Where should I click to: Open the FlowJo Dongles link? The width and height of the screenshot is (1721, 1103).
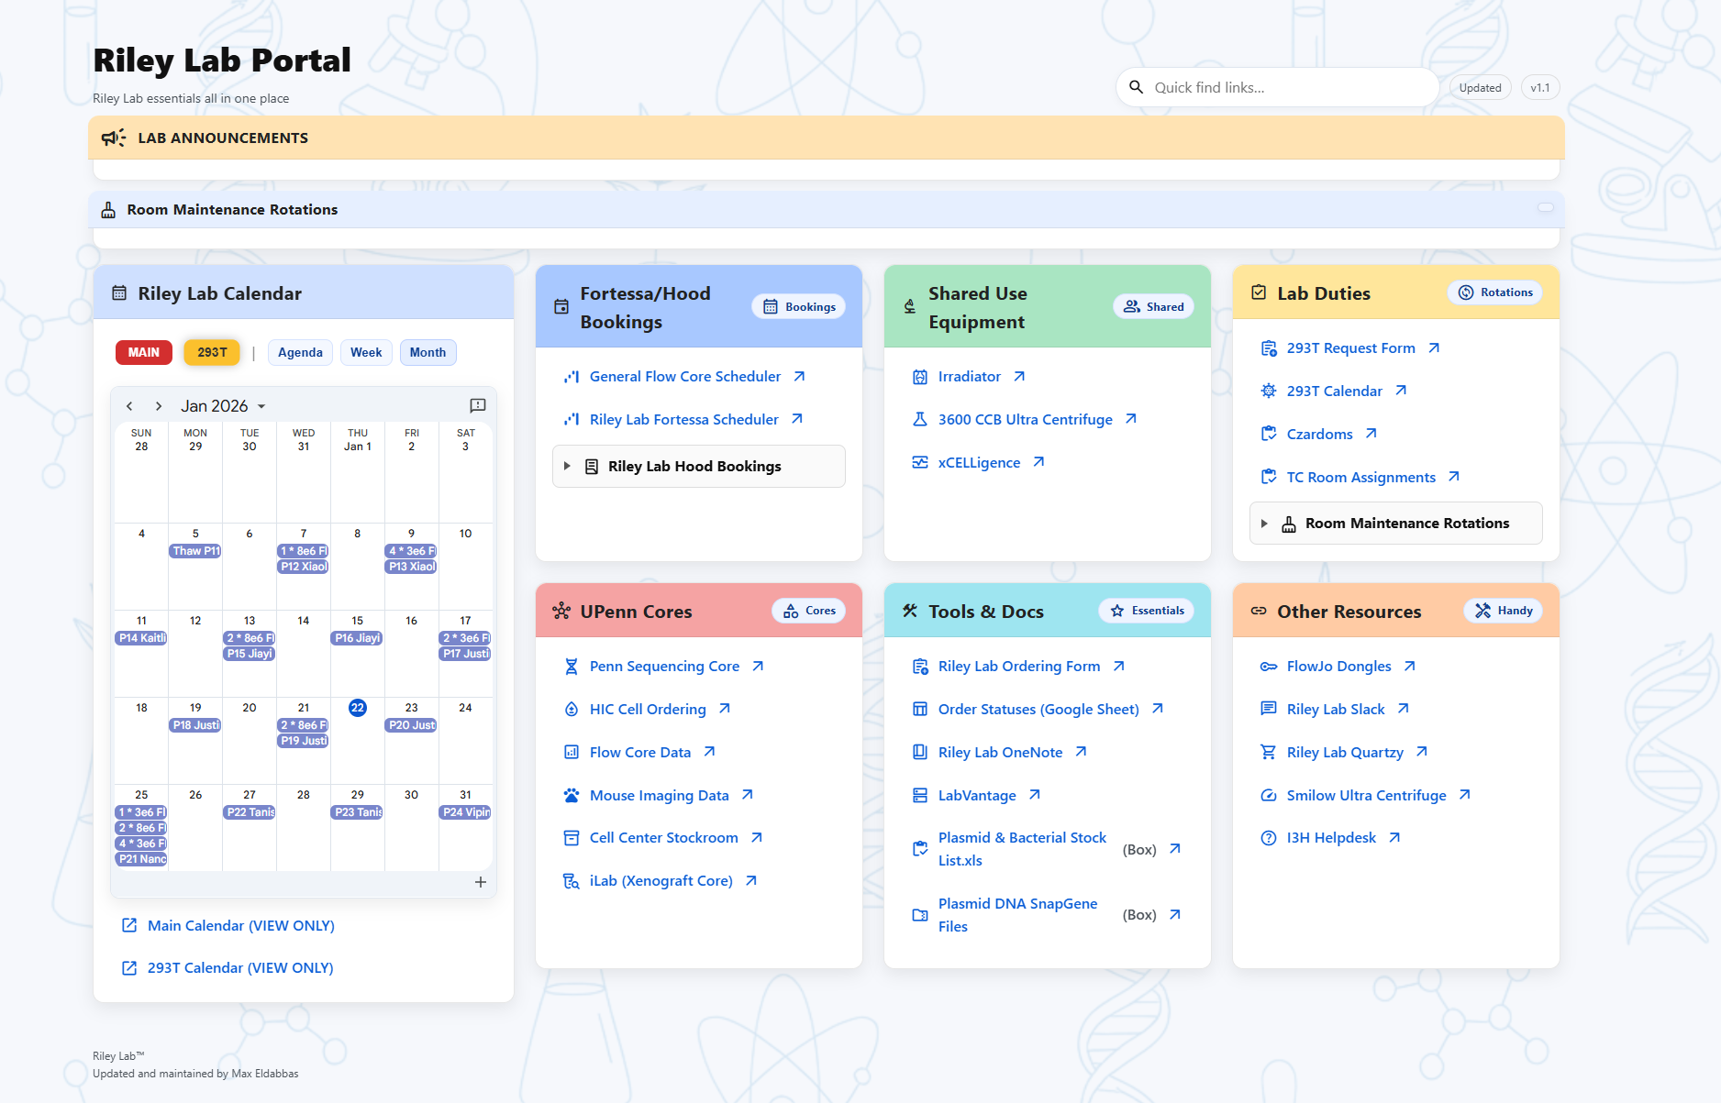click(1338, 666)
